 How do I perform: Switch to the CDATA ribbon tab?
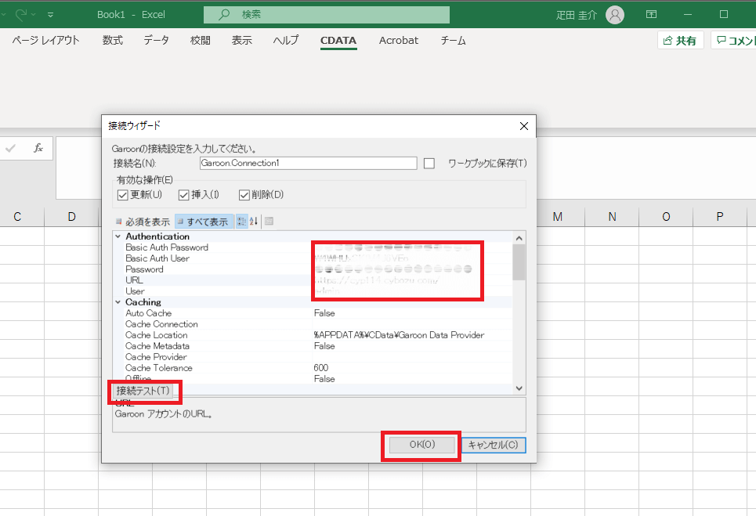coord(338,41)
